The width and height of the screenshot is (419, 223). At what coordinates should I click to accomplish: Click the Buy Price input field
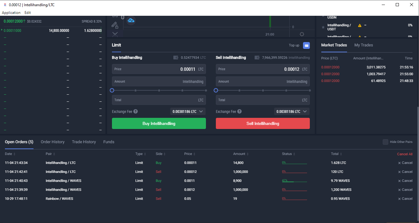159,69
